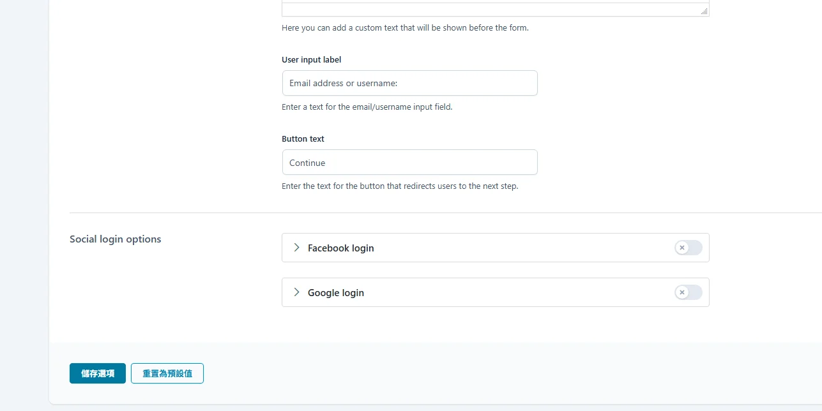Enable the Google login toggle switch
The image size is (822, 411).
689,292
